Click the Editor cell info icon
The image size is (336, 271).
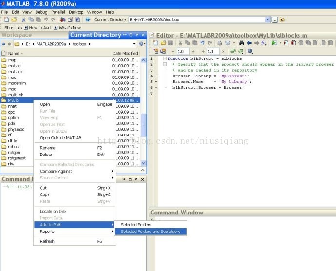[x=250, y=51]
